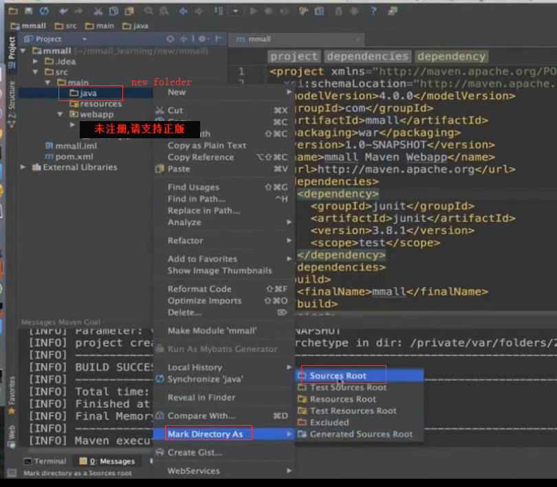Open the New submenu in context menu

coord(223,92)
